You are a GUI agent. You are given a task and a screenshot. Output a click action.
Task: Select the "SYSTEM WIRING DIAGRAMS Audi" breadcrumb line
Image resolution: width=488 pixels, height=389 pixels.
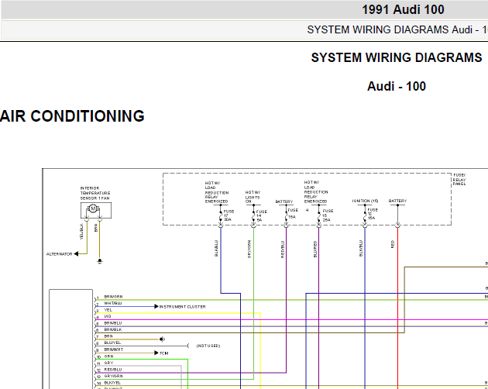(397, 30)
